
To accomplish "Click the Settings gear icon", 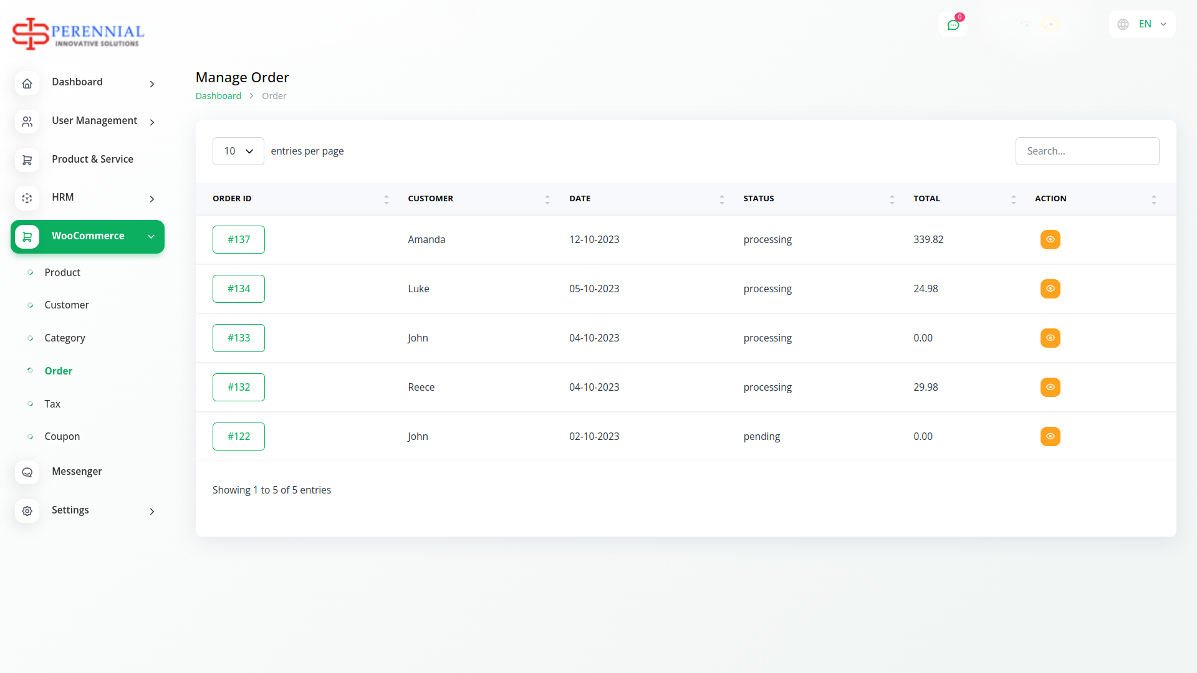I will [27, 511].
